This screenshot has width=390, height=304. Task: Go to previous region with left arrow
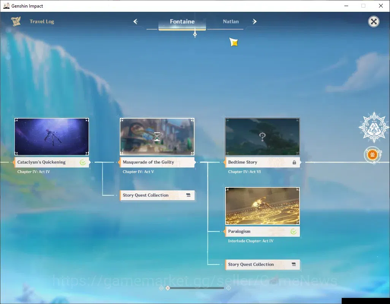click(x=136, y=22)
